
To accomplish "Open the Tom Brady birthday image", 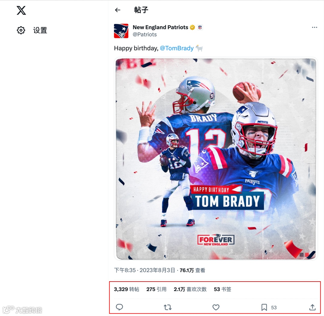I will tap(216, 159).
